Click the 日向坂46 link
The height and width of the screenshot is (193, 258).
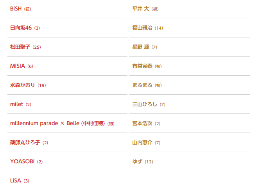(21, 28)
